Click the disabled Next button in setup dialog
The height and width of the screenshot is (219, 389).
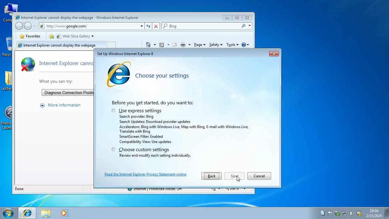234,176
